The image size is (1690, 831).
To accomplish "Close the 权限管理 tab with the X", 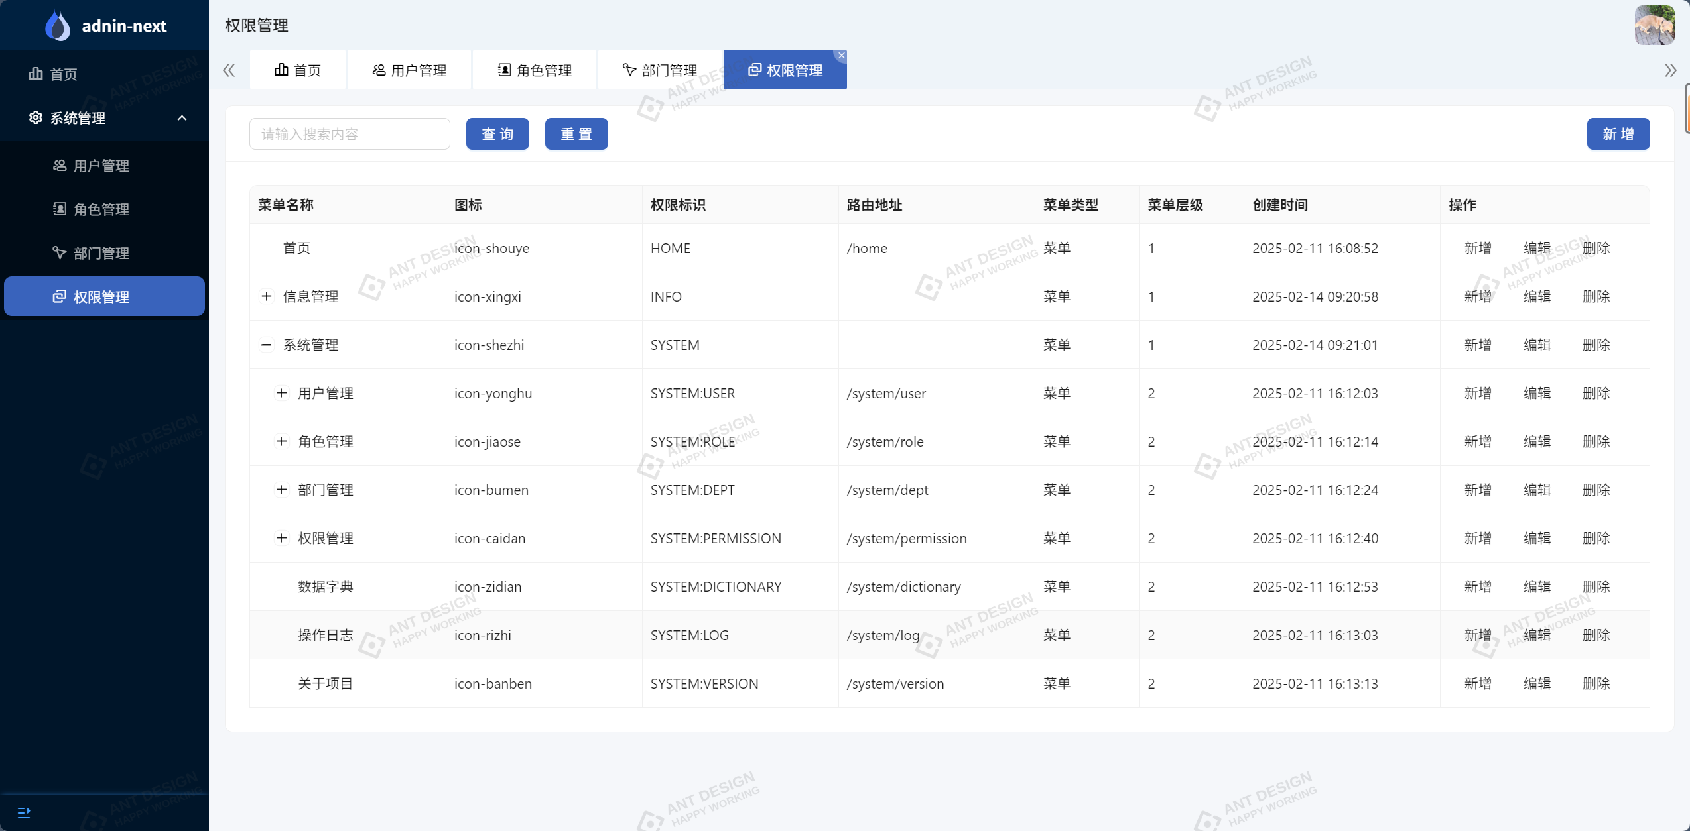I will click(x=841, y=56).
